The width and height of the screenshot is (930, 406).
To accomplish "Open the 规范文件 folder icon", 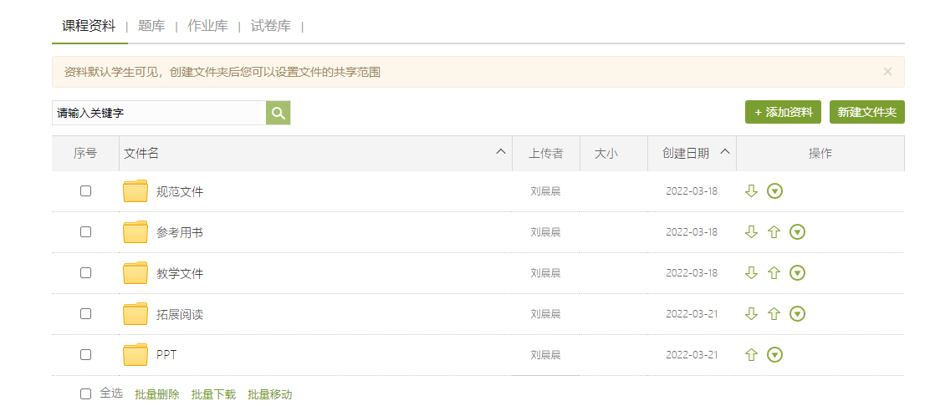I will click(x=135, y=191).
